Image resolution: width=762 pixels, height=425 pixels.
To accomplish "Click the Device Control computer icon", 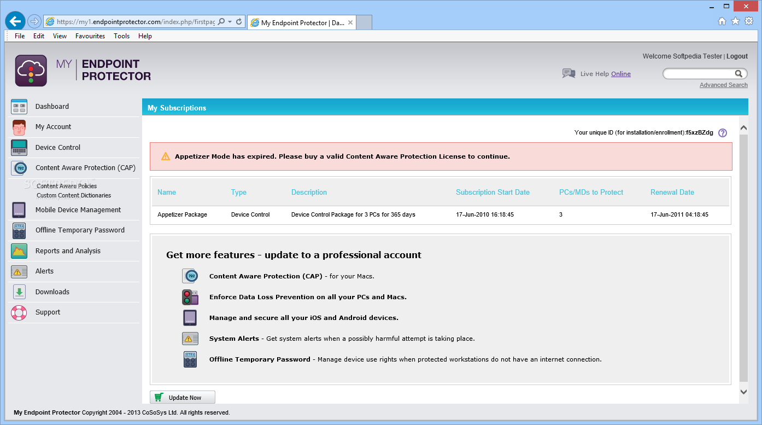I will 19,148.
